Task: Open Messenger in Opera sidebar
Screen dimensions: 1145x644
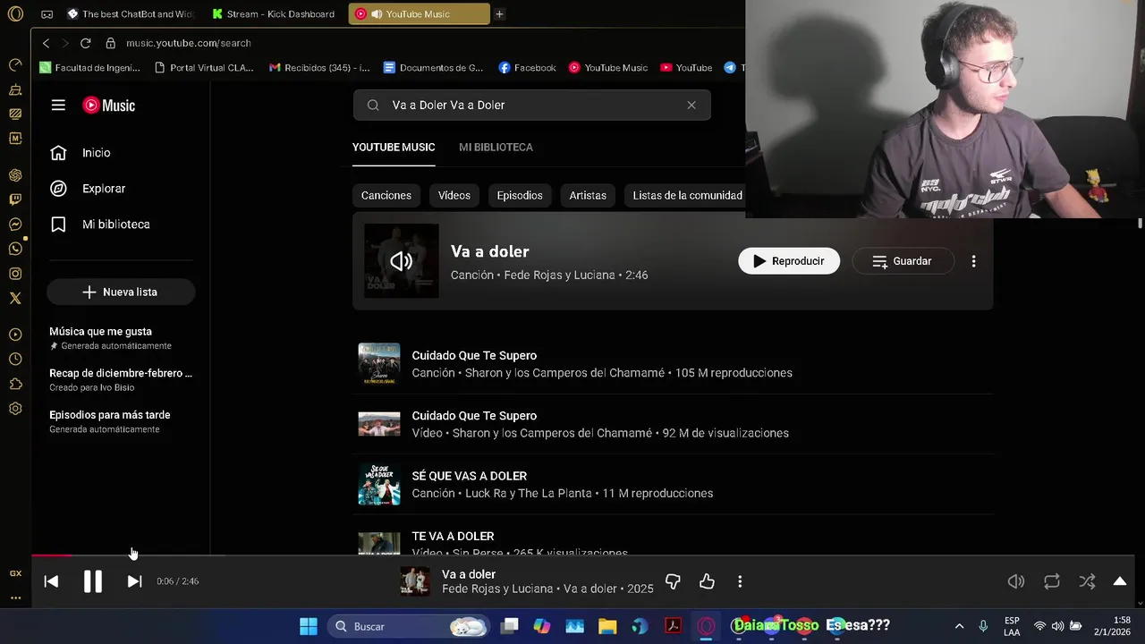Action: click(15, 225)
